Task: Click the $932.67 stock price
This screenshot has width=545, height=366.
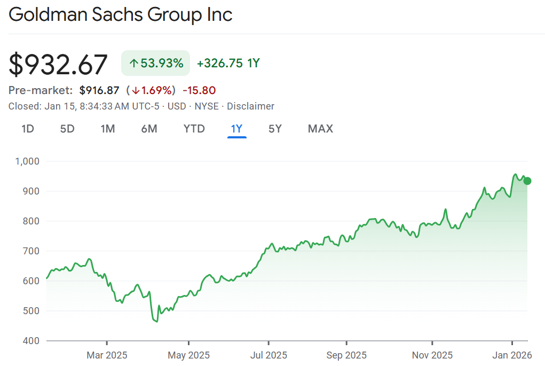Action: [x=58, y=64]
